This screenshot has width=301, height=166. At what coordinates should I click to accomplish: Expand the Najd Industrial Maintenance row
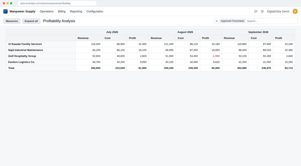pyautogui.click(x=41, y=50)
